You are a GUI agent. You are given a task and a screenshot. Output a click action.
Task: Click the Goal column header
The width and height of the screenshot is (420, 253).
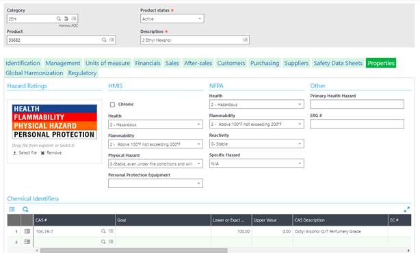[163, 220]
